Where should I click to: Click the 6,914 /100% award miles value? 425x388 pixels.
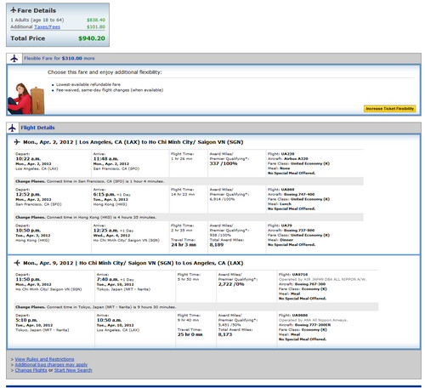coord(223,199)
